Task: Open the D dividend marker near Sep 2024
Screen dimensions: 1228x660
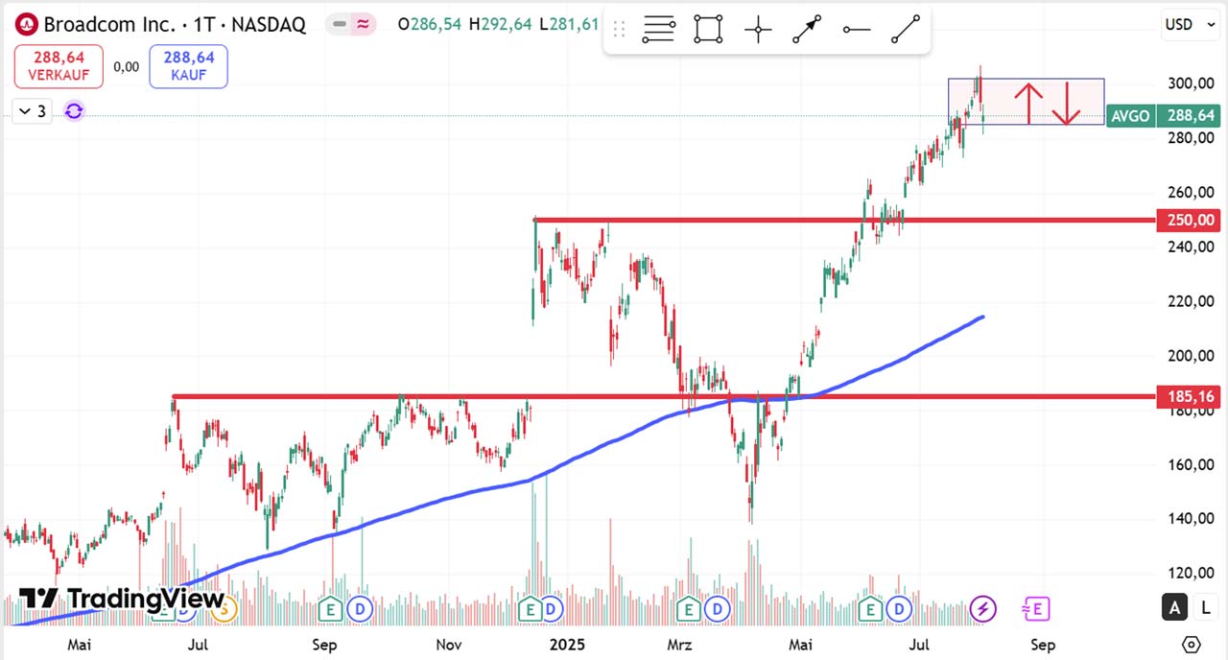Action: tap(360, 608)
